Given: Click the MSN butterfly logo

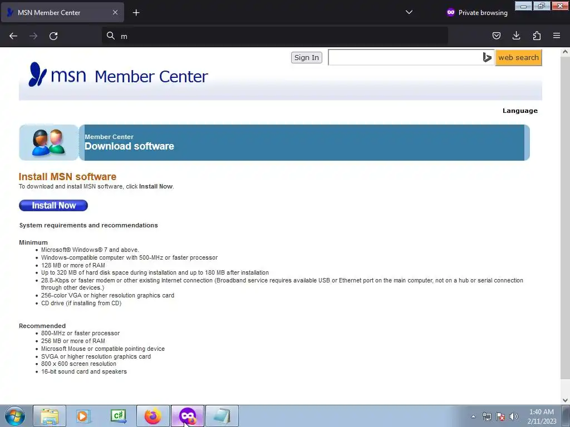Looking at the screenshot, I should tap(38, 75).
